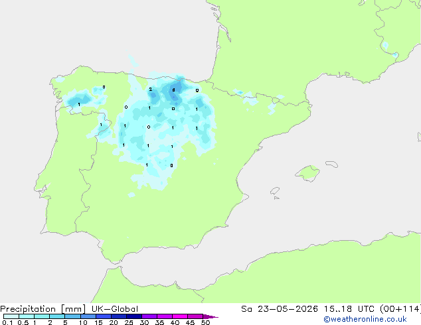Click the '50' legend scale label

point(205,322)
